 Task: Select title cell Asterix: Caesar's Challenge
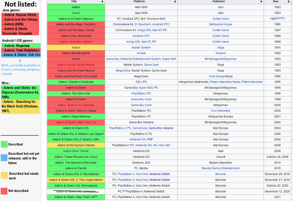[x=76, y=82]
